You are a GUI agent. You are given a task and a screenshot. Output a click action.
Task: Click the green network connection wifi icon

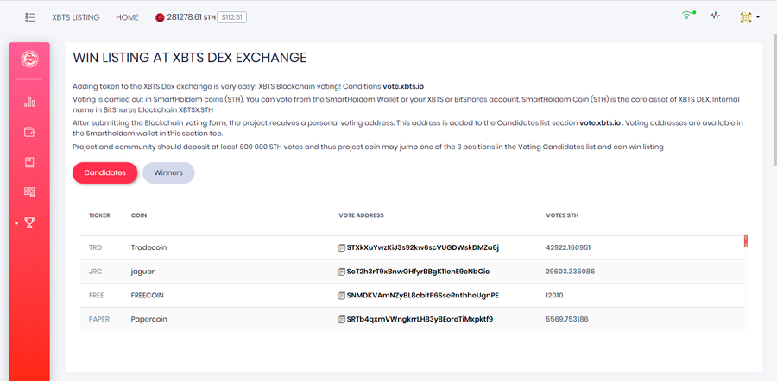687,16
